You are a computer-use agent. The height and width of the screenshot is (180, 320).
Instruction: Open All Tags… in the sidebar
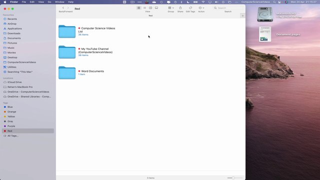(13, 135)
